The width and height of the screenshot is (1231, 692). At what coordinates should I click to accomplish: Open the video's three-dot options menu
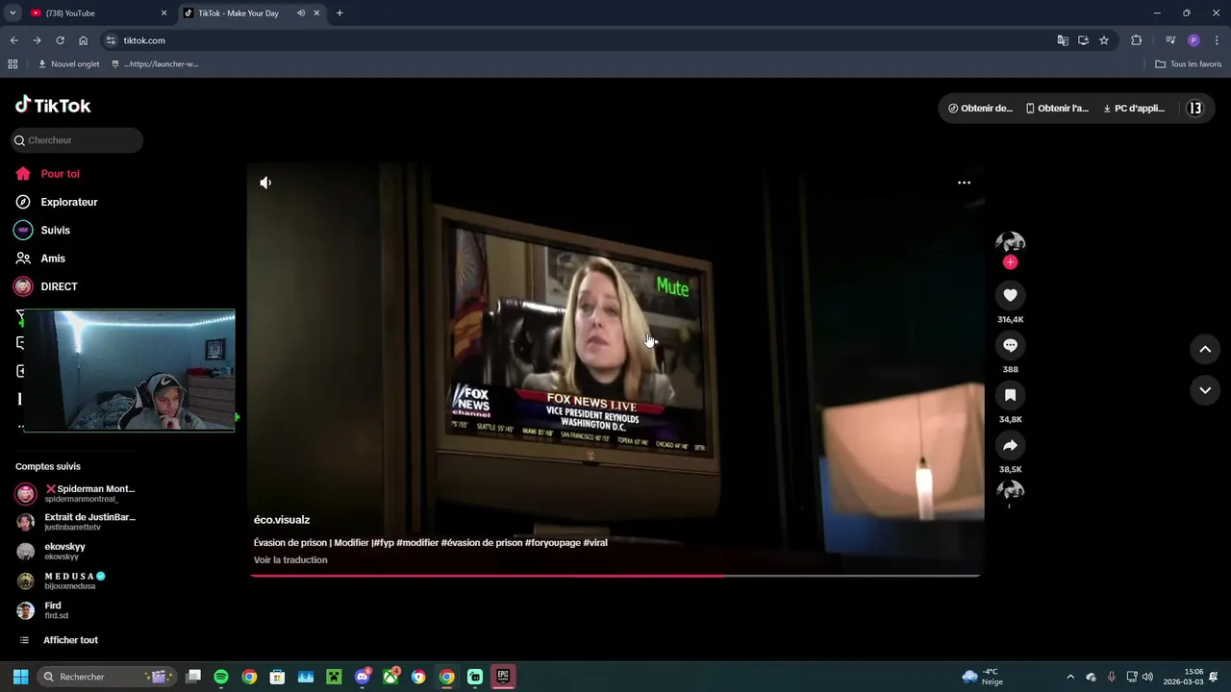click(964, 183)
